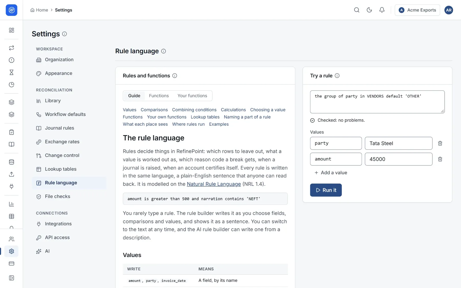
Task: Click info icon beside Rules and functions
Action: [175, 76]
